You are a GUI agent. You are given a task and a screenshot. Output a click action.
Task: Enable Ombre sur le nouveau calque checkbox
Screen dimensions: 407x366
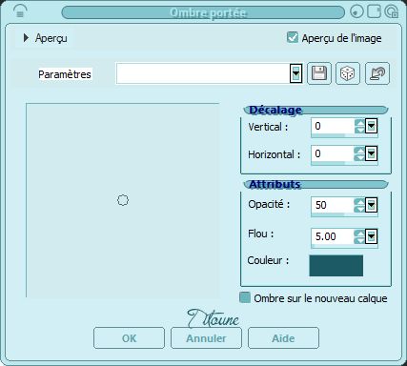pos(245,297)
